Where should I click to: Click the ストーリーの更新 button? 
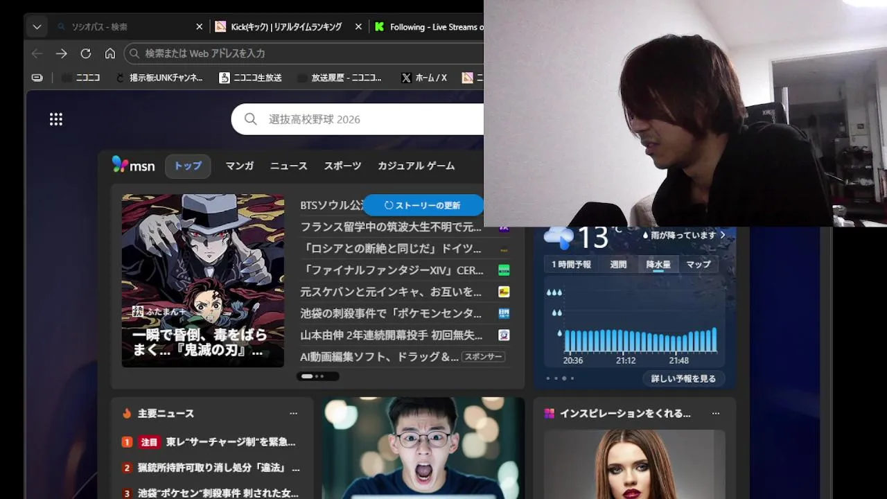click(x=423, y=205)
